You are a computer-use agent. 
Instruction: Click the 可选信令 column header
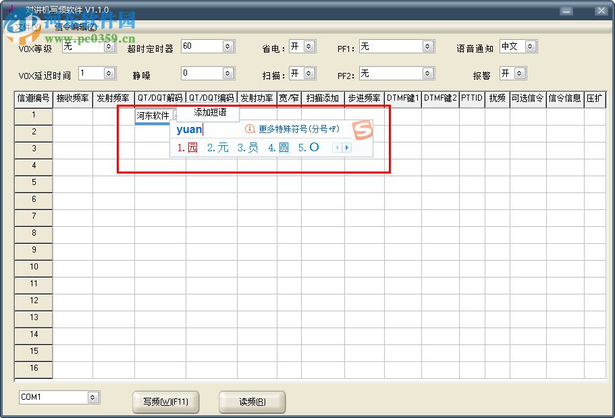(528, 99)
